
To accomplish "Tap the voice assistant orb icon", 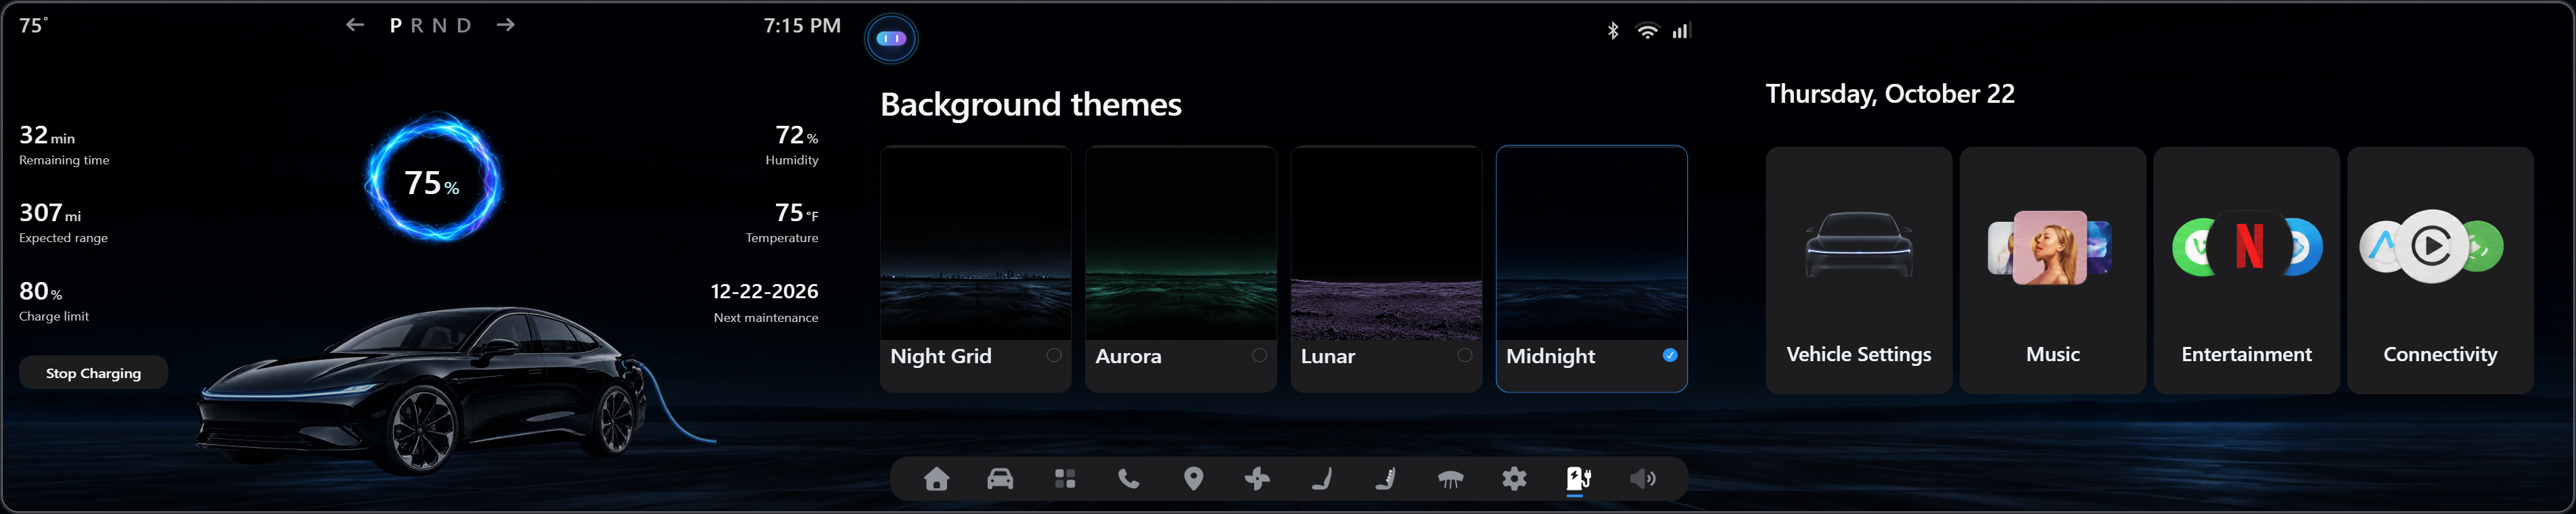I will tap(891, 38).
